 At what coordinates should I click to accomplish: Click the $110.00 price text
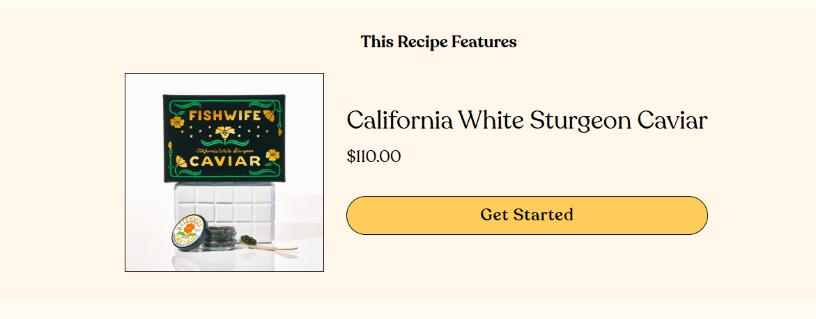374,156
